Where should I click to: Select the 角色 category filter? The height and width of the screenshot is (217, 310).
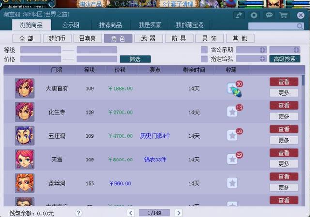coord(118,38)
